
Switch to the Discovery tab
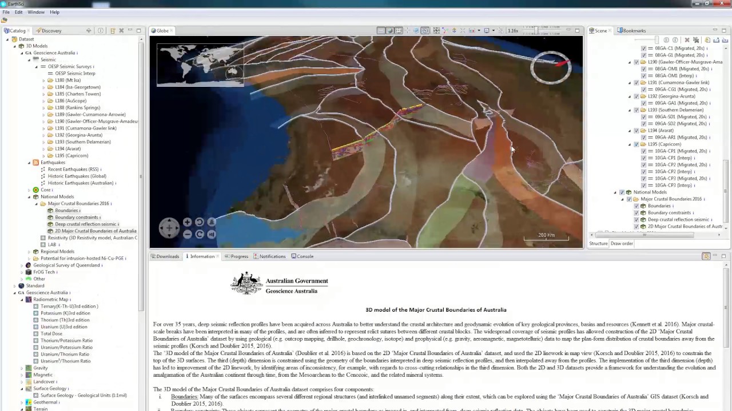pyautogui.click(x=48, y=31)
